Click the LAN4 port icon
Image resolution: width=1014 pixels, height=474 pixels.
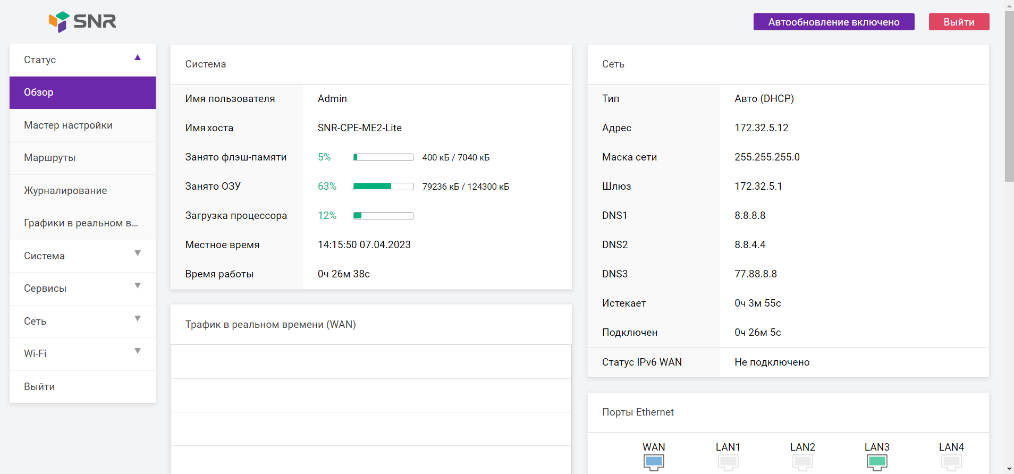tap(951, 462)
